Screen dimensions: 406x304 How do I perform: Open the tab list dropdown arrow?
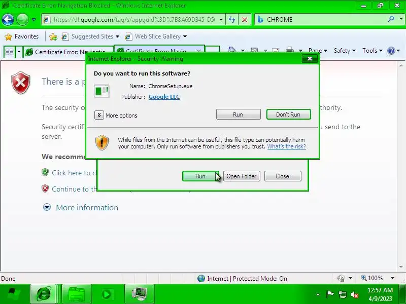pos(19,52)
